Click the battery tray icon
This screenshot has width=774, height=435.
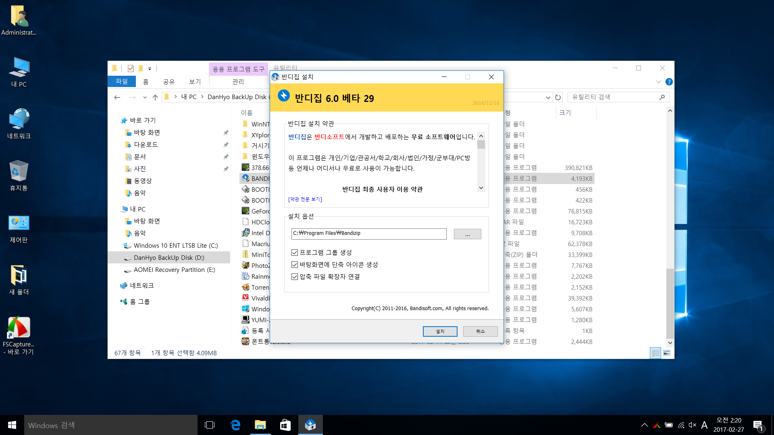point(669,425)
